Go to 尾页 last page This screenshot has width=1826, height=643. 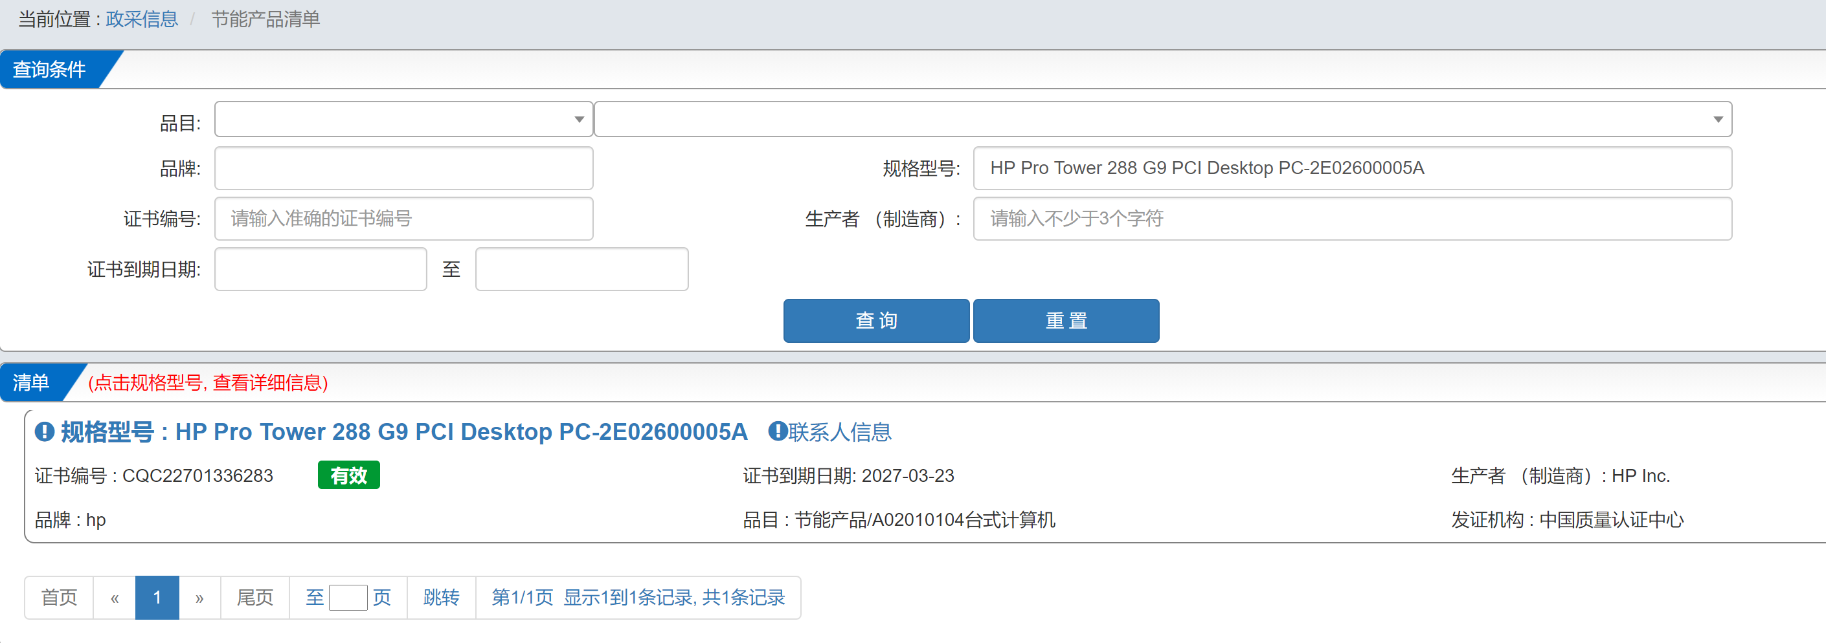[254, 598]
